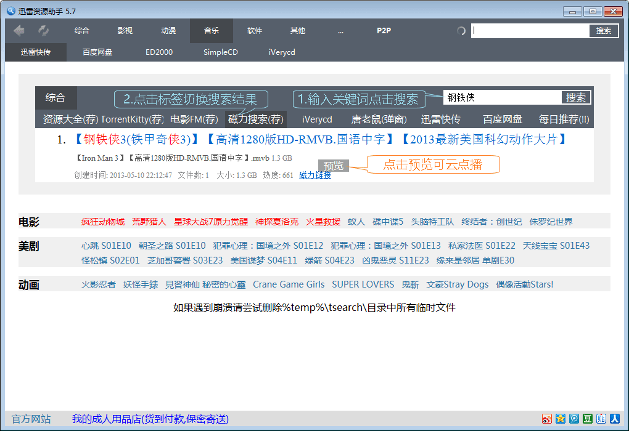Image resolution: width=629 pixels, height=431 pixels.
Task: Open anime link 鬼斬
Action: (x=410, y=284)
